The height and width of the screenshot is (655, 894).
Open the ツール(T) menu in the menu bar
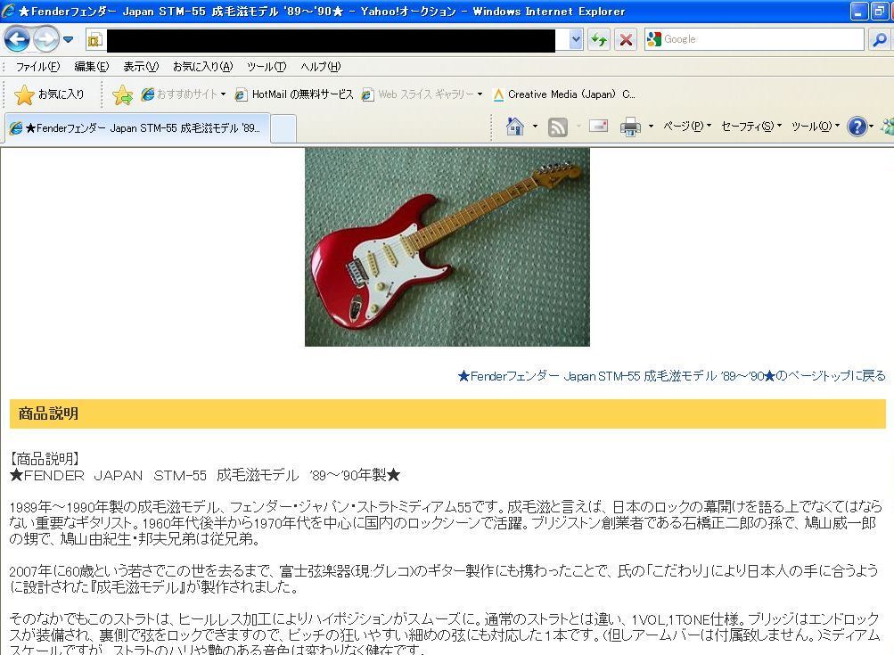267,67
